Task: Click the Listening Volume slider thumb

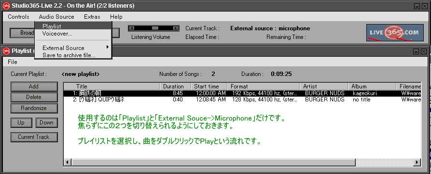Action: point(155,28)
